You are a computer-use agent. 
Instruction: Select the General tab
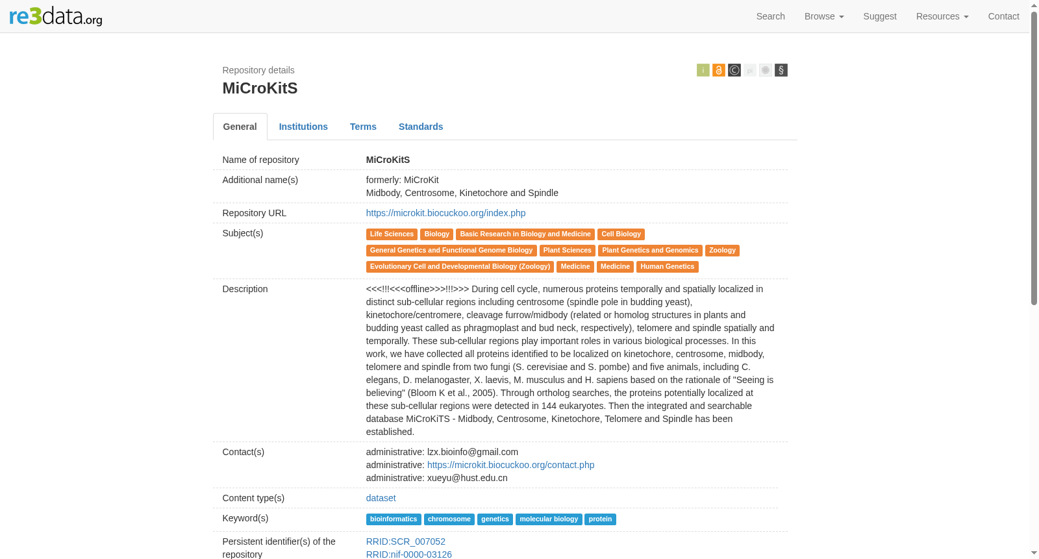(240, 127)
